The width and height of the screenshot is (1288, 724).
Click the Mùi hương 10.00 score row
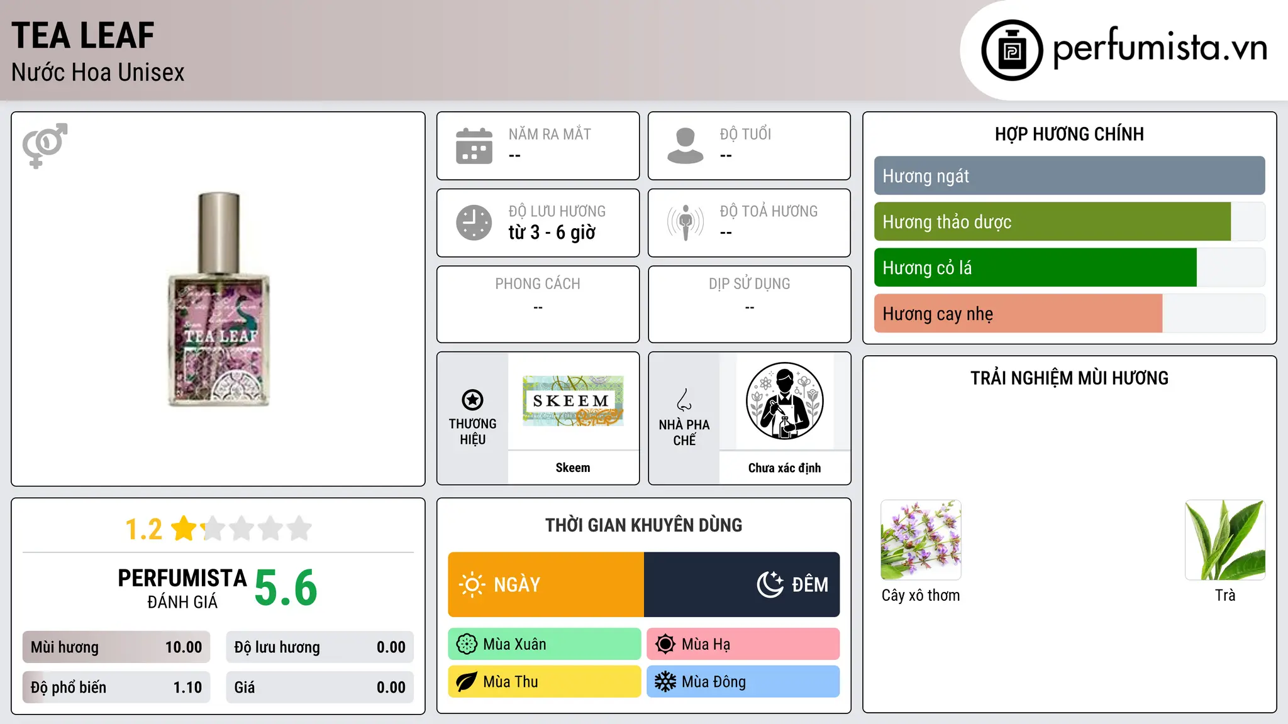click(x=116, y=647)
